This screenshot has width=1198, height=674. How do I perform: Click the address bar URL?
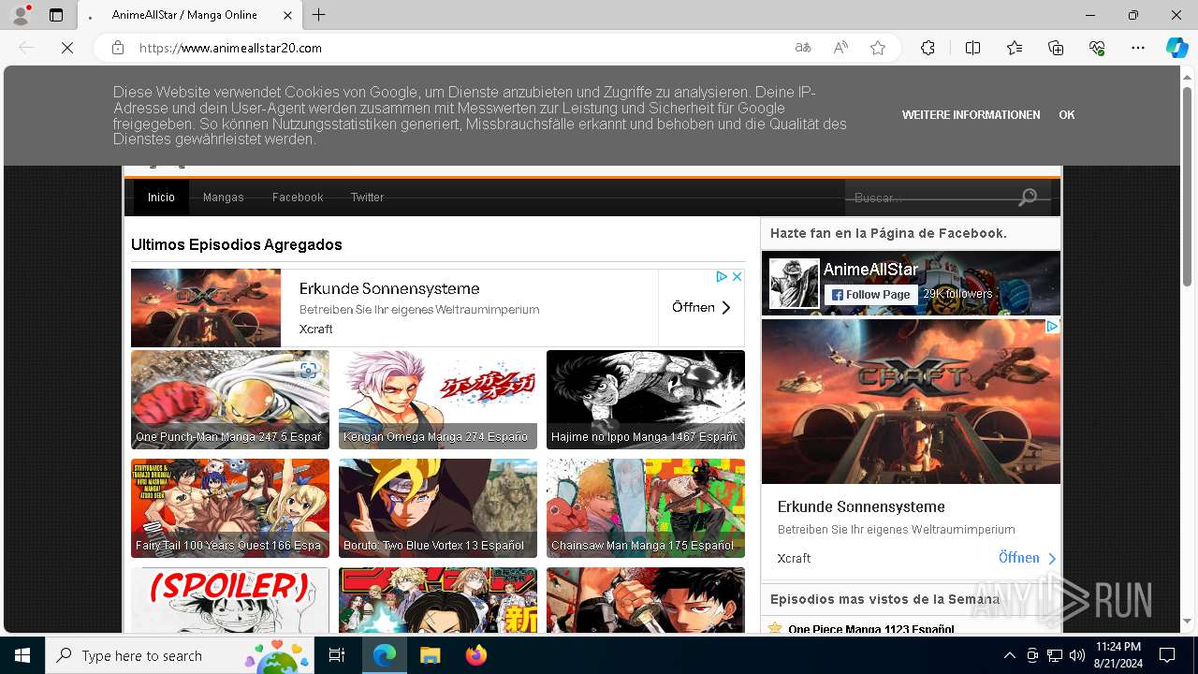(230, 48)
